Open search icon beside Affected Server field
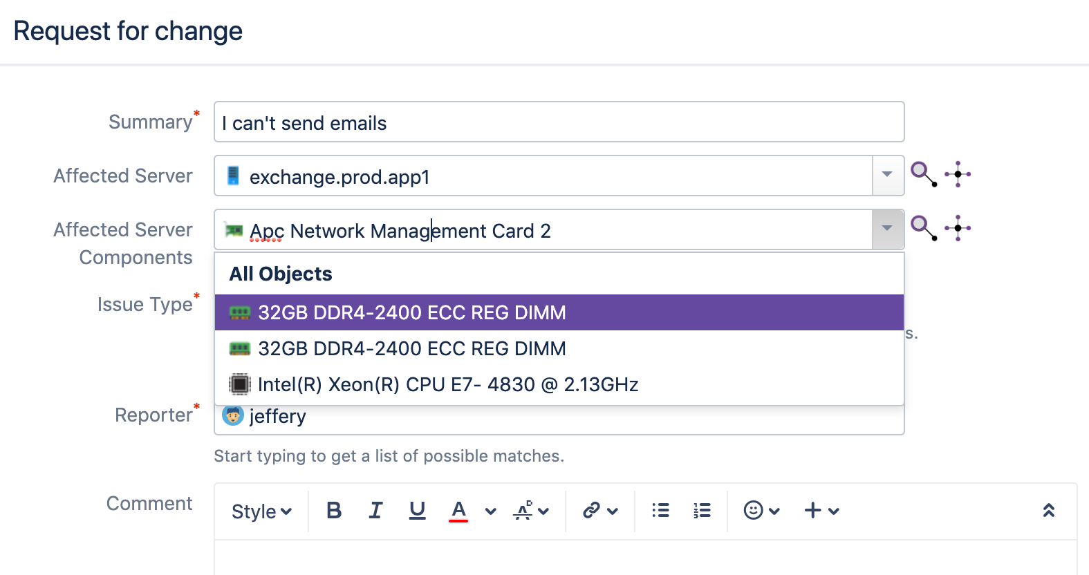The height and width of the screenshot is (575, 1089). pos(923,173)
